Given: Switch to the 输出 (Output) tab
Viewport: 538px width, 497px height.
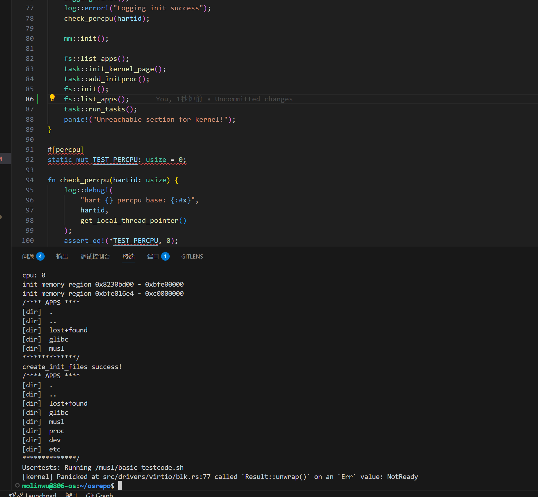Looking at the screenshot, I should coord(62,256).
